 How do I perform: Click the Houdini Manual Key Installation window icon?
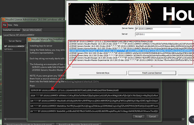[x=29, y=40]
